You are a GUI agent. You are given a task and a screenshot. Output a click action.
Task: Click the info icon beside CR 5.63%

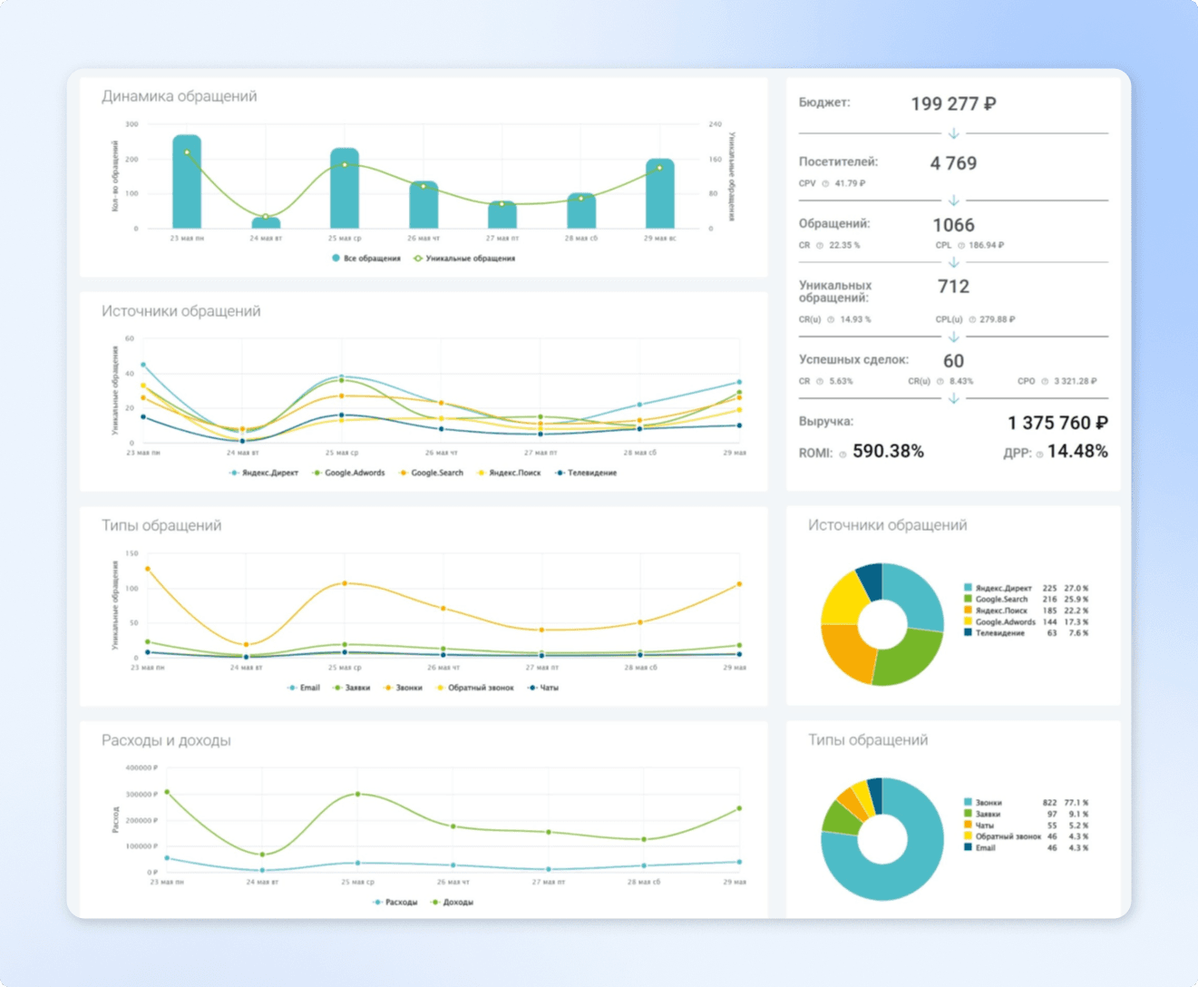tap(820, 382)
